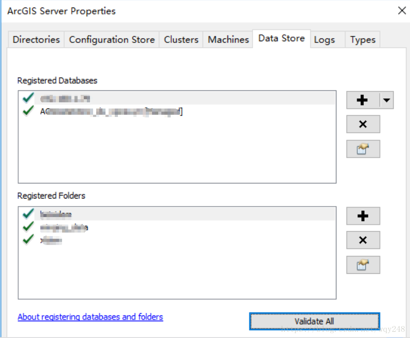
Task: Remove selected registered database with X button
Action: point(363,124)
